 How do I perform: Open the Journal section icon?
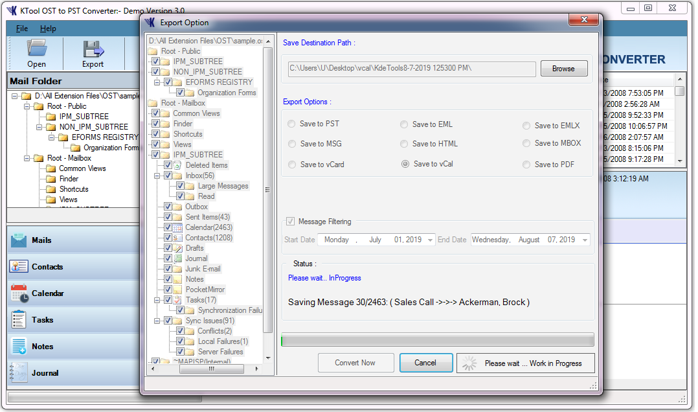click(x=18, y=372)
